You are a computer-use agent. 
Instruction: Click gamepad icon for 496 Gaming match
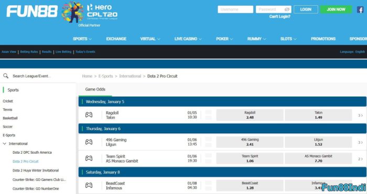click(89, 142)
